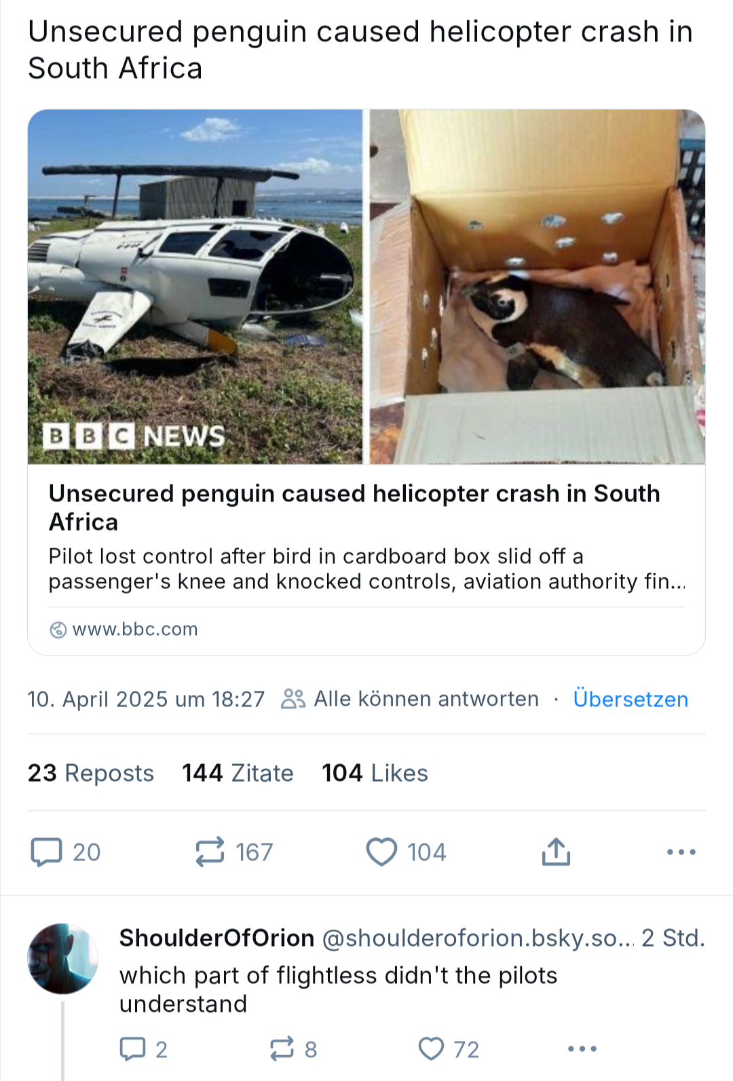View the 104 Likes list
Screen dimensions: 733x1081
pyautogui.click(x=375, y=773)
